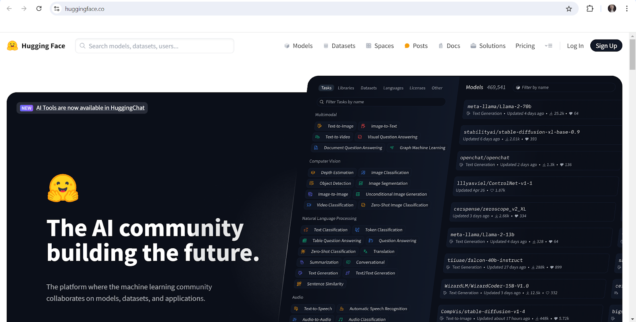Open Posts from the navigation bar
Screen dimensions: 636x322
tap(416, 46)
